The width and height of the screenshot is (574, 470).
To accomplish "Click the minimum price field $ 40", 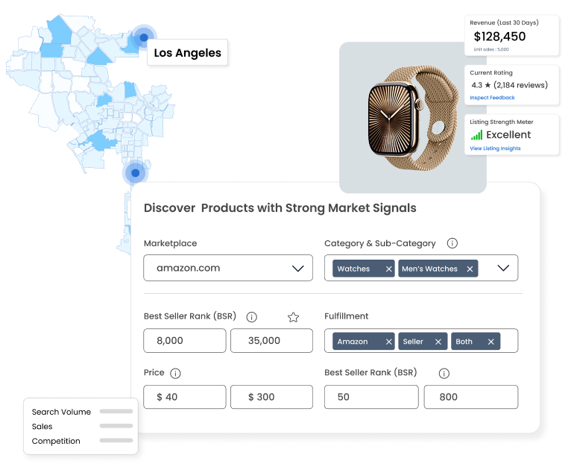I will click(x=184, y=397).
